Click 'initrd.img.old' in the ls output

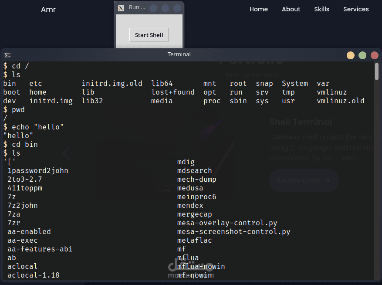(x=112, y=84)
